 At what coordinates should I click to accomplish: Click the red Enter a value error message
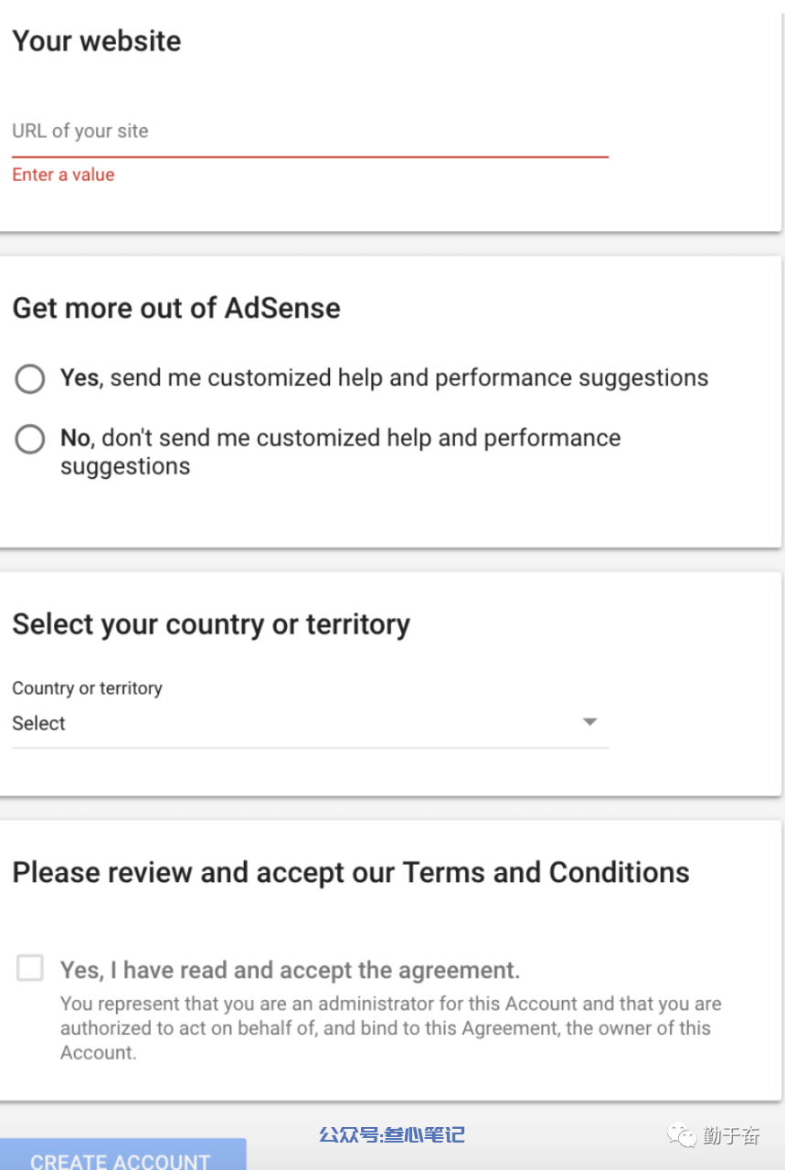63,175
